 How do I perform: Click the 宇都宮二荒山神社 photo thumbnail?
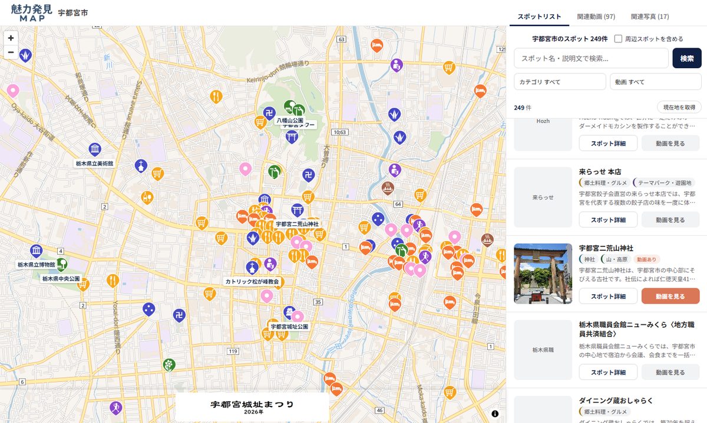point(543,274)
